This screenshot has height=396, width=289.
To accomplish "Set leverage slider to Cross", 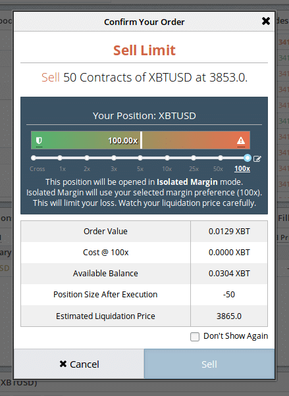I will [x=34, y=158].
